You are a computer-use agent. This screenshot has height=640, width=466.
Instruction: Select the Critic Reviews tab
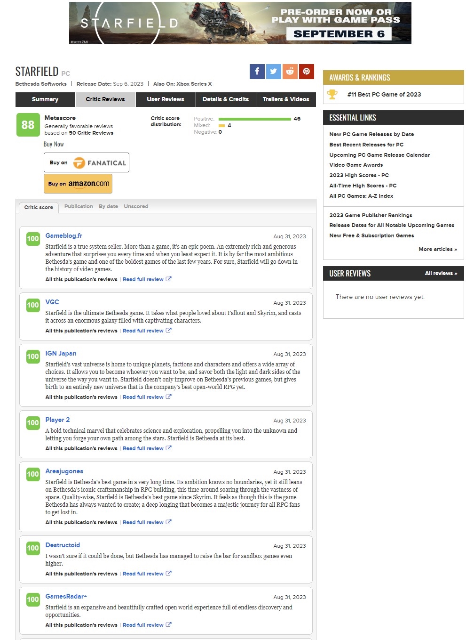click(x=105, y=99)
